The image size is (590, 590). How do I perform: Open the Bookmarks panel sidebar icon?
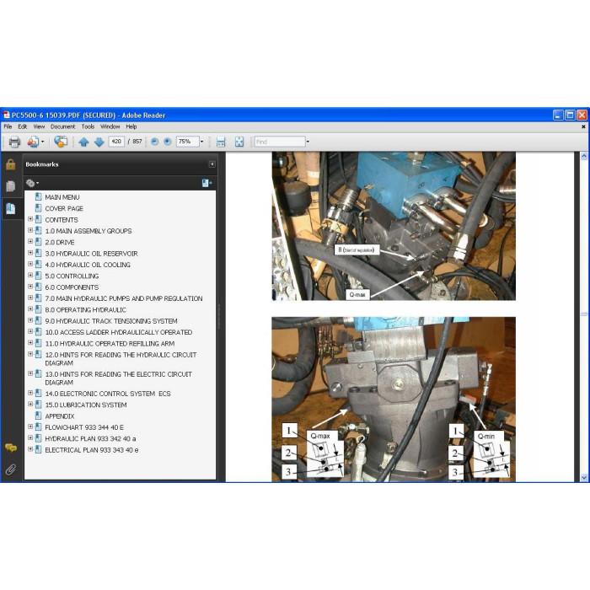click(10, 208)
